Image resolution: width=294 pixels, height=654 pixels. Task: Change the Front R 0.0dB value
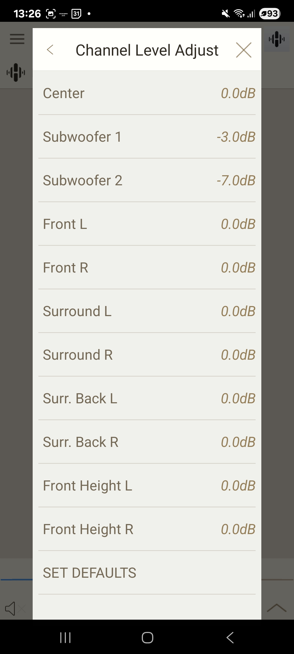238,268
